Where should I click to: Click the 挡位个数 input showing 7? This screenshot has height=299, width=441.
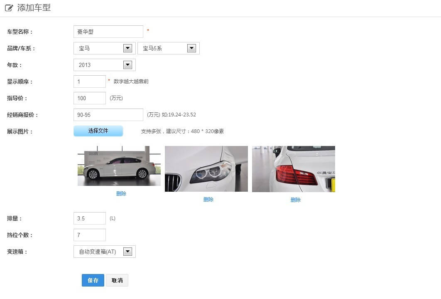90,235
